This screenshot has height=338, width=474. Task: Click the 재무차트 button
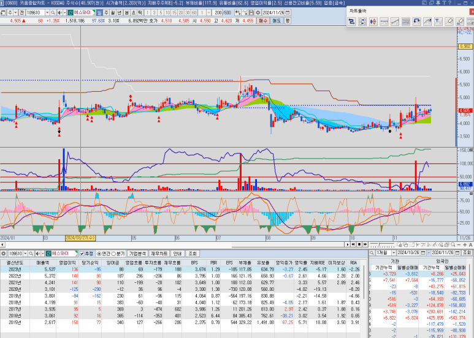pos(159,254)
